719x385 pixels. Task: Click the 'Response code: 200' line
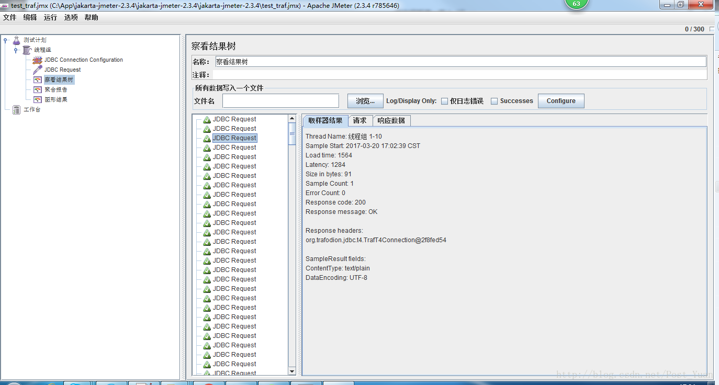335,202
